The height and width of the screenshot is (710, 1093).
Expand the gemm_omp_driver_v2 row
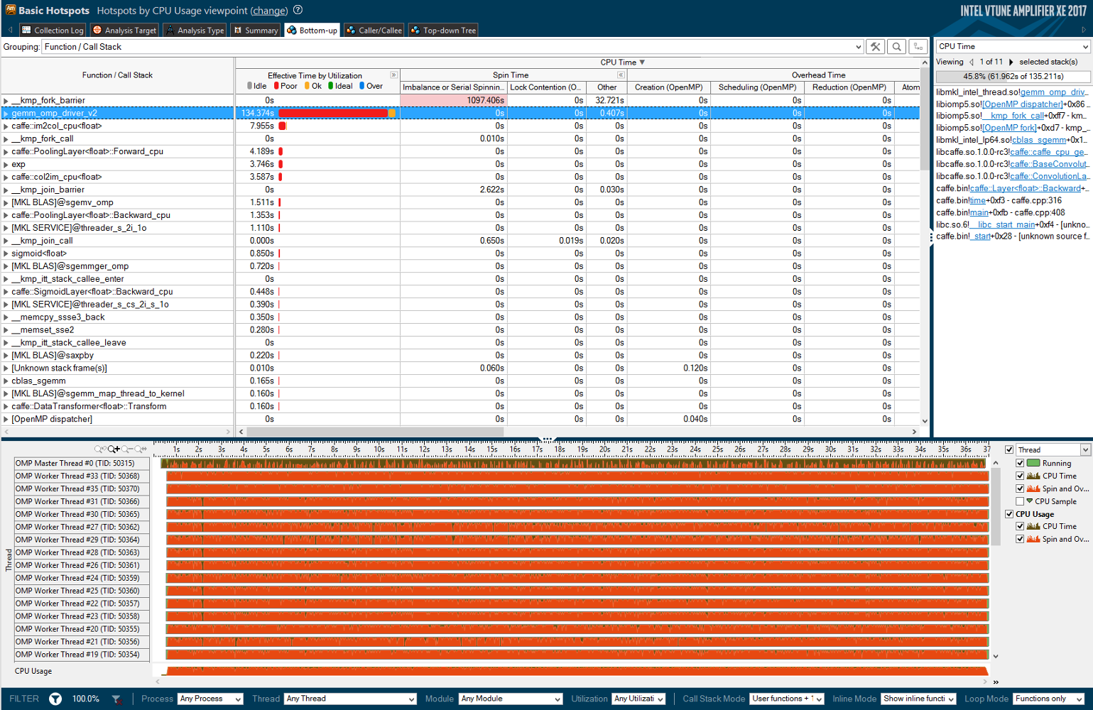coord(6,114)
